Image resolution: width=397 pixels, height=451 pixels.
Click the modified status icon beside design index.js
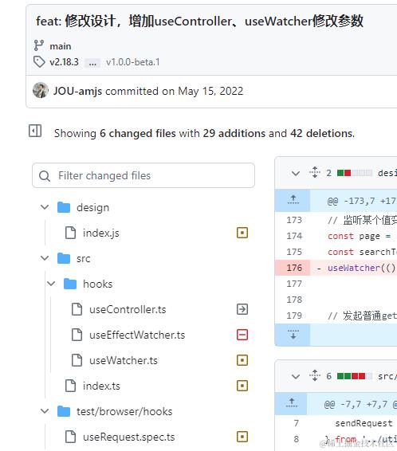(242, 233)
